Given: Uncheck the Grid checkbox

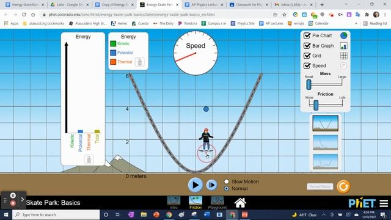Looking at the screenshot, I should point(307,56).
